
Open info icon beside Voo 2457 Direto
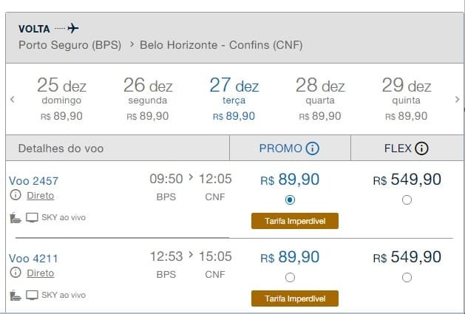(16, 195)
